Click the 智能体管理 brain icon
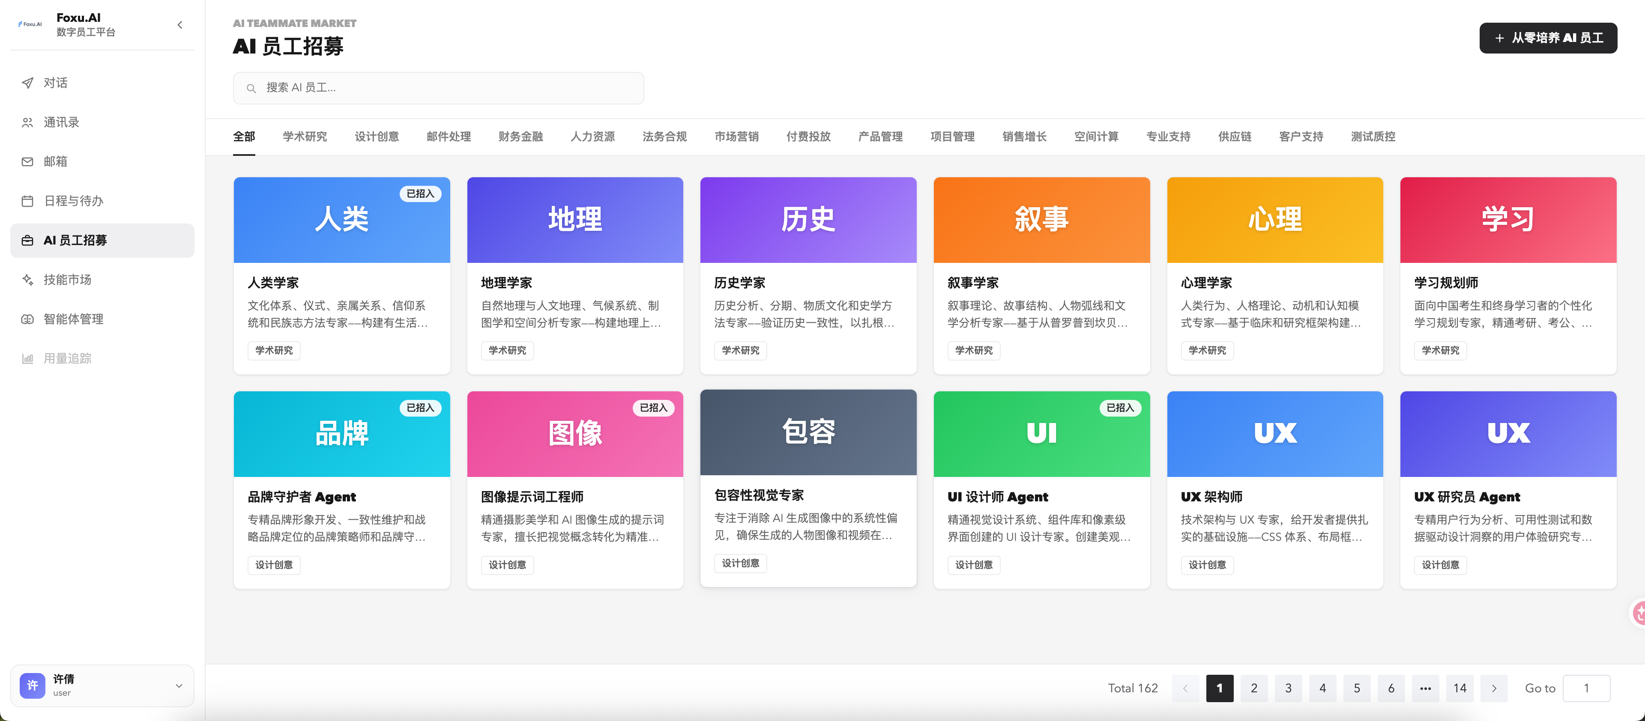The image size is (1645, 721). [x=27, y=319]
